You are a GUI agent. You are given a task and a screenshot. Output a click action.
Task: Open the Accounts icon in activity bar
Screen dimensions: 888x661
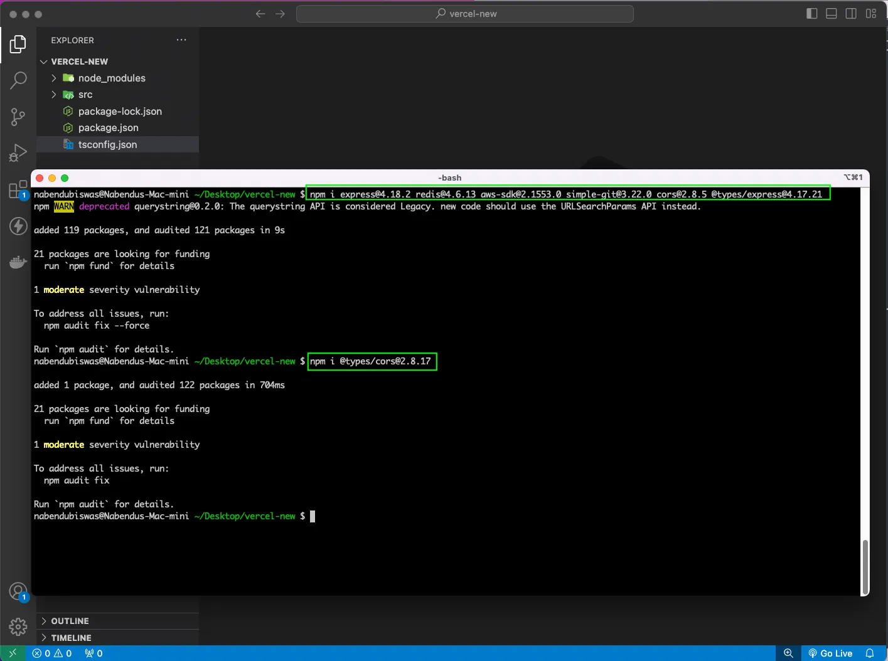pos(18,591)
